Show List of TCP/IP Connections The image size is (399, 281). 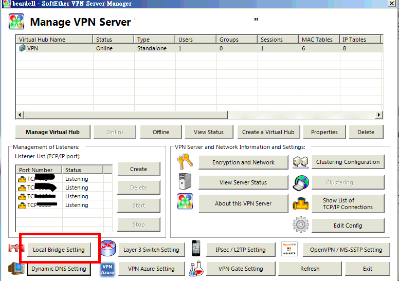(x=348, y=204)
